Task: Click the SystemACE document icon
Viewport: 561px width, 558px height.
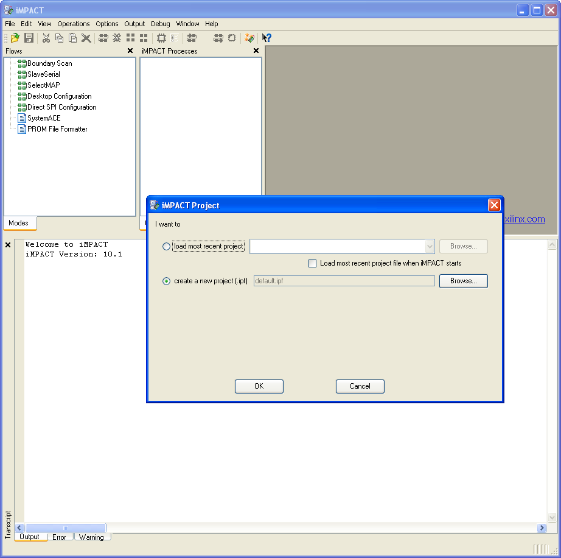Action: [22, 118]
